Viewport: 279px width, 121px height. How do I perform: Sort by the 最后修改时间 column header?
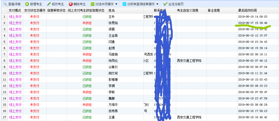[x=247, y=11]
